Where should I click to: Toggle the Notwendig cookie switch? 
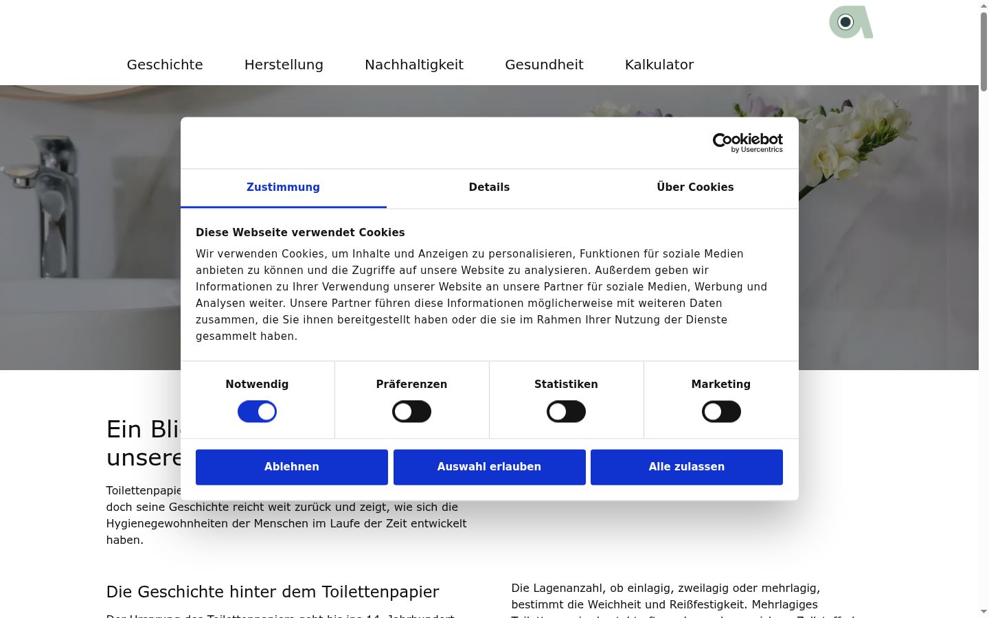257,412
